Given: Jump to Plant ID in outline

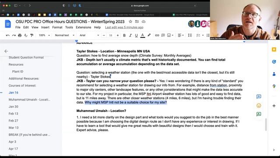Looking at the screenshot, I should (x=17, y=72).
